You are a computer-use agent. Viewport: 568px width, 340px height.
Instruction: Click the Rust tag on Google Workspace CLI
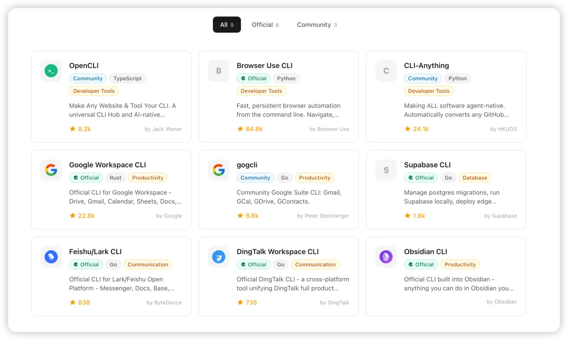pyautogui.click(x=116, y=178)
